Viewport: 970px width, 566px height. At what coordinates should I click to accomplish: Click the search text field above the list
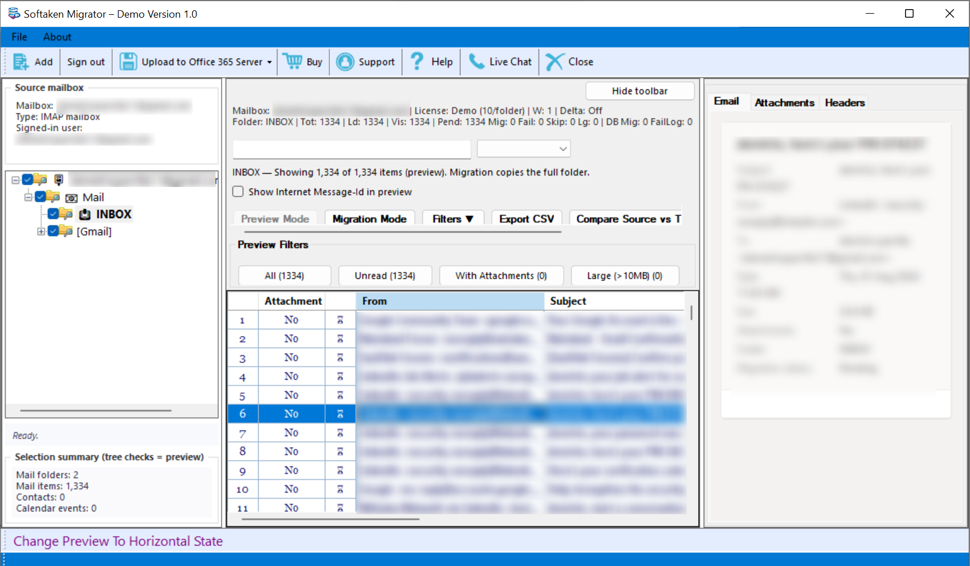352,149
